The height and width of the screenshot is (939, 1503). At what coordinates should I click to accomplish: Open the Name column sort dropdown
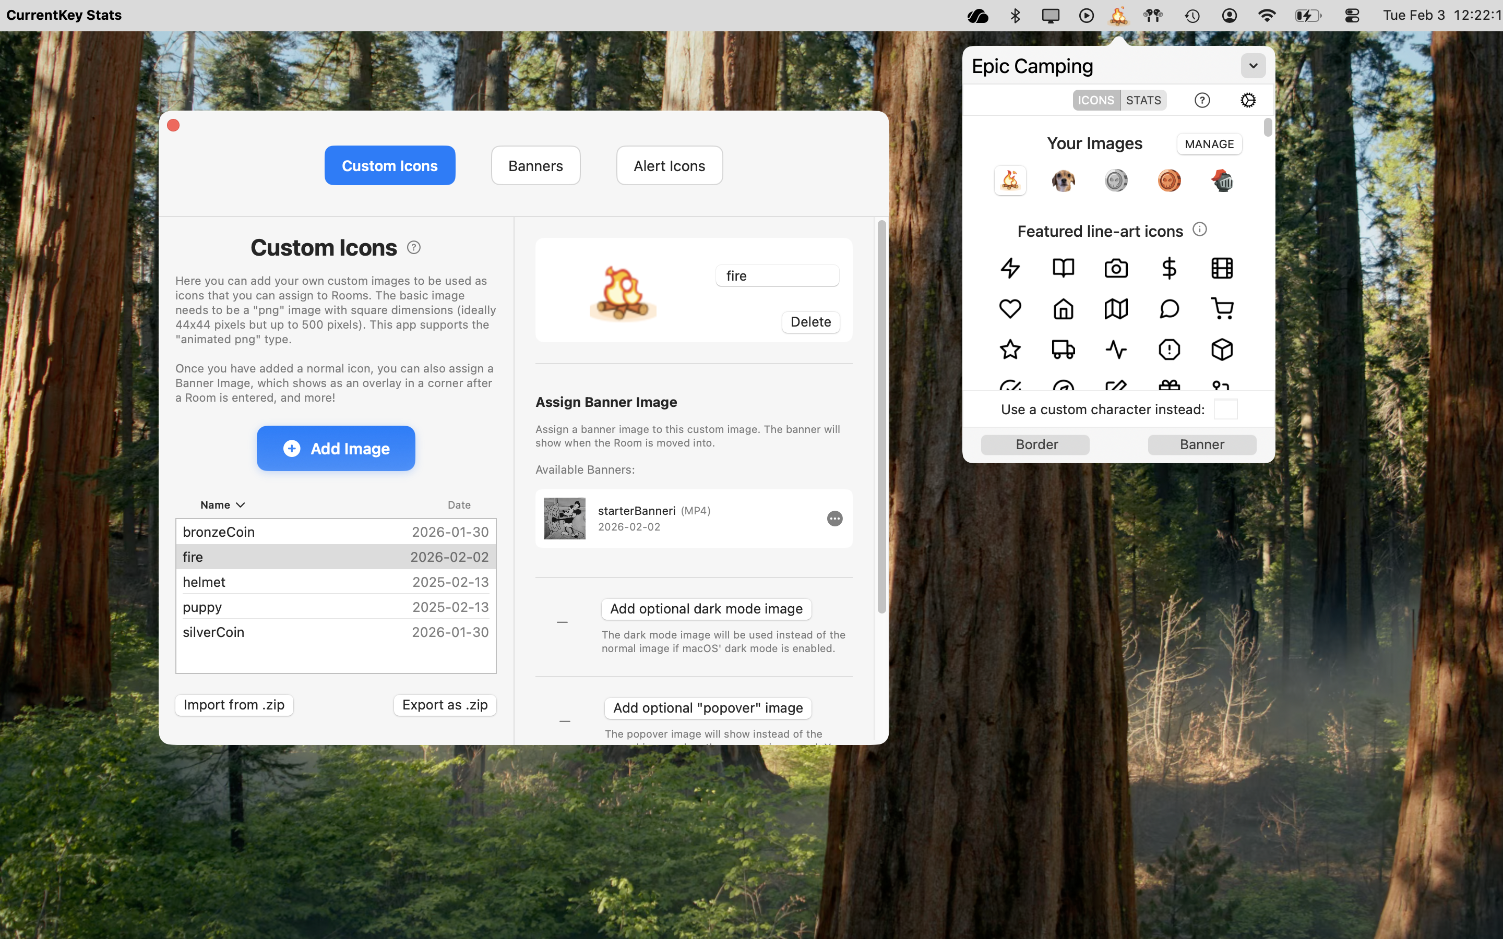[x=241, y=504]
